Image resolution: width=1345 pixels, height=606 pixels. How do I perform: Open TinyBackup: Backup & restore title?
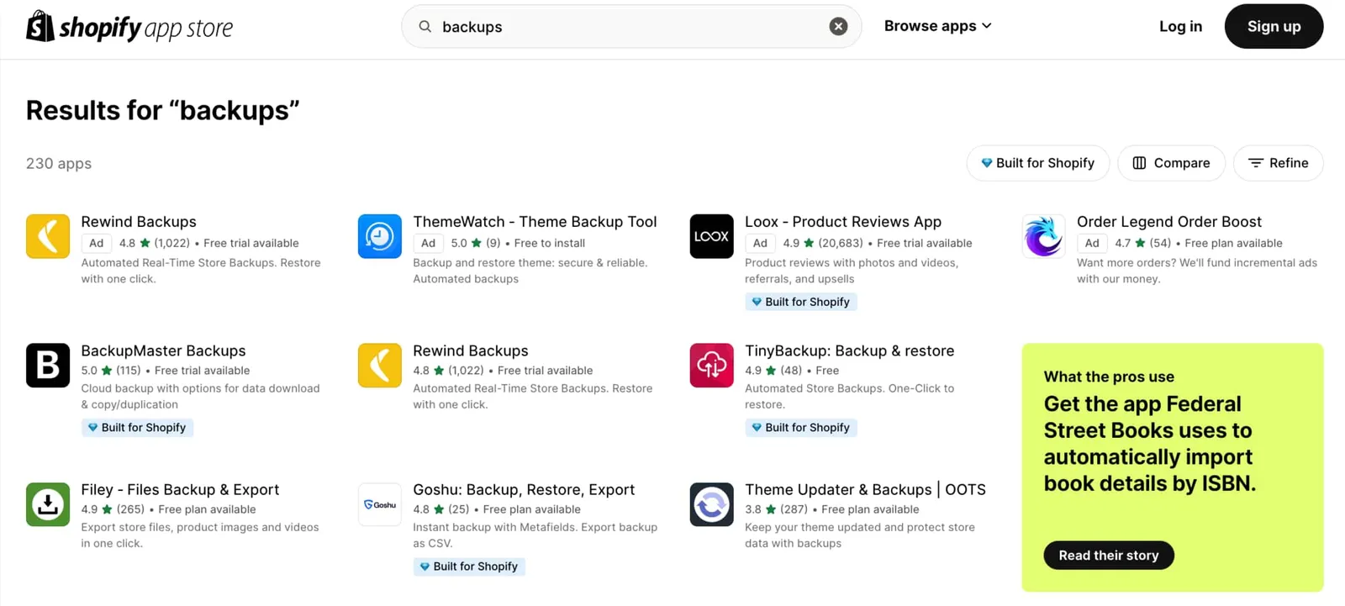[x=850, y=350]
